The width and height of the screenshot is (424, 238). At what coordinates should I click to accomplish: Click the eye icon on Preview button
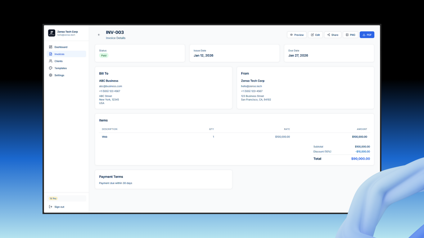(x=291, y=35)
